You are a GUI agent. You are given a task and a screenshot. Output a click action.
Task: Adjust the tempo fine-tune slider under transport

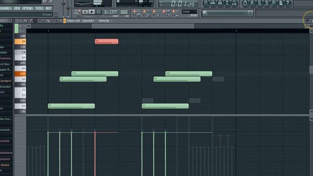(x=80, y=16)
